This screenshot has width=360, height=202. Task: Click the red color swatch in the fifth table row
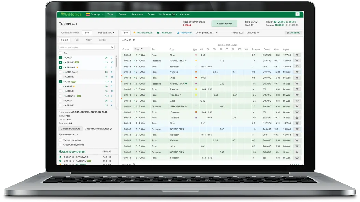pyautogui.click(x=196, y=78)
